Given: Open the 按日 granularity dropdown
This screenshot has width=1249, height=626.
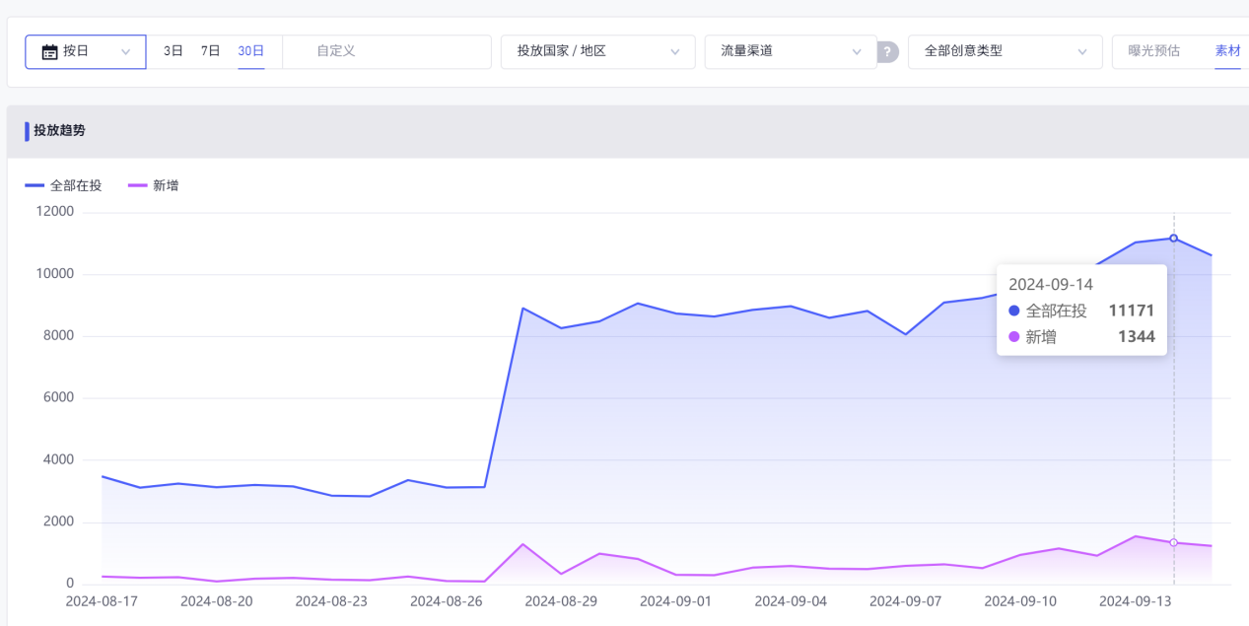Looking at the screenshot, I should pyautogui.click(x=86, y=52).
